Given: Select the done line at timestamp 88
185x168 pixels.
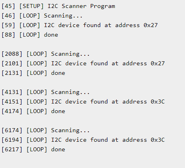Looking at the screenshot, I should point(30,35).
